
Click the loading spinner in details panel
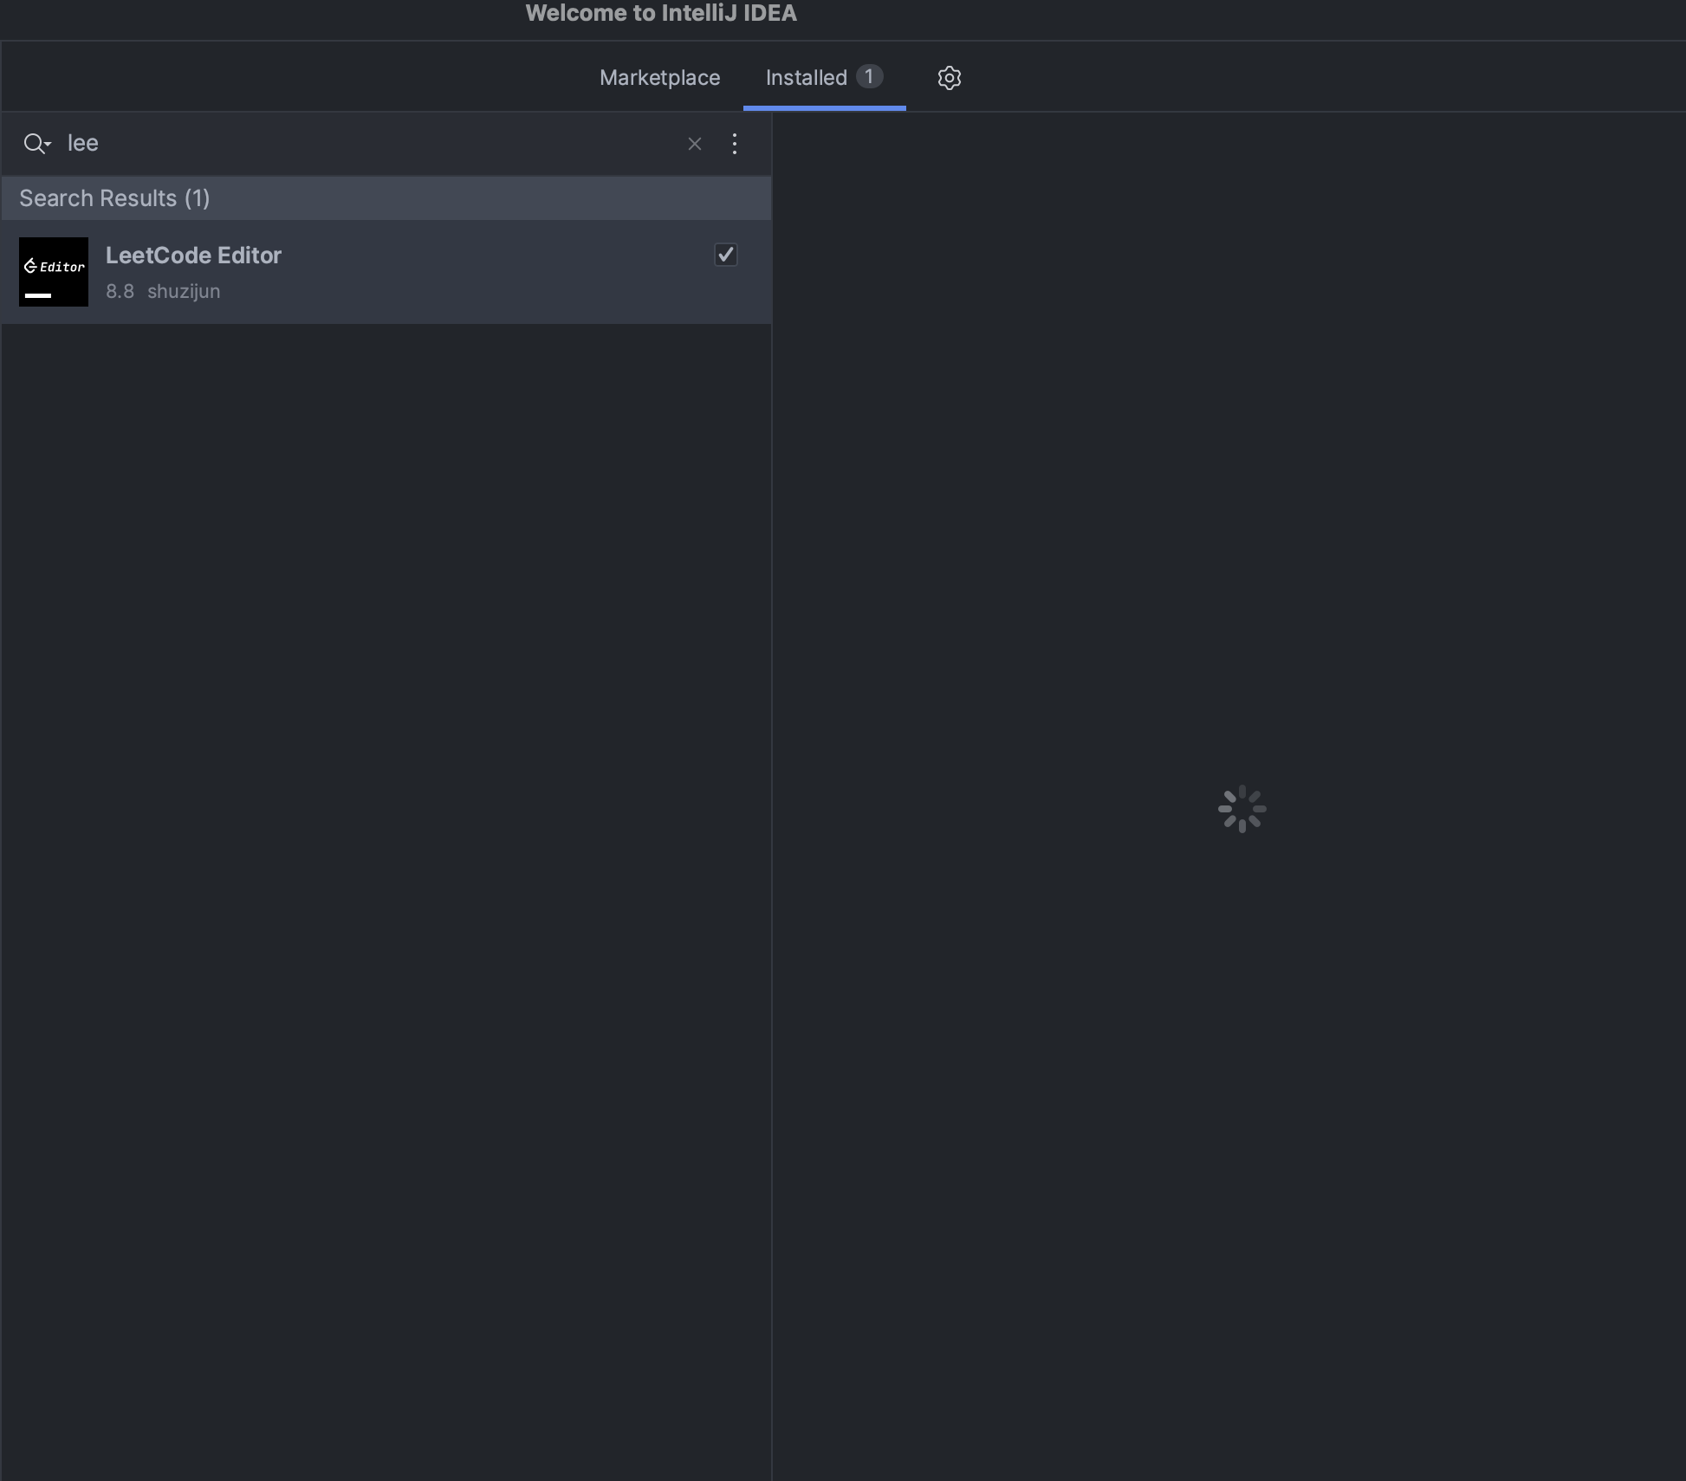(1242, 809)
